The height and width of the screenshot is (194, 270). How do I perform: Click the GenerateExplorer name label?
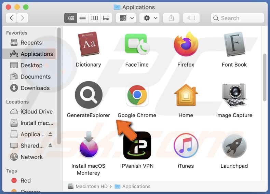click(88, 115)
